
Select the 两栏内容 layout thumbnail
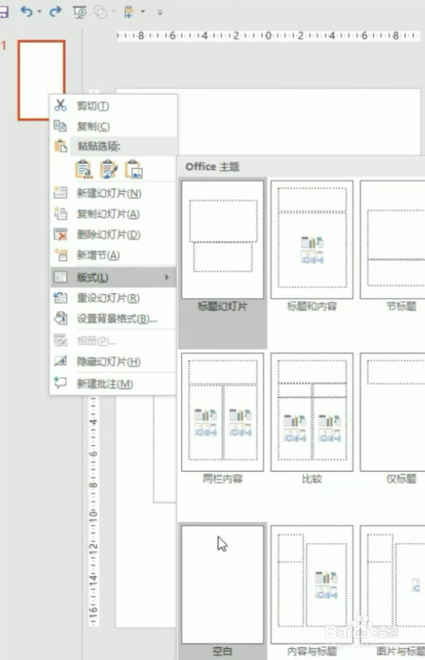tap(222, 412)
